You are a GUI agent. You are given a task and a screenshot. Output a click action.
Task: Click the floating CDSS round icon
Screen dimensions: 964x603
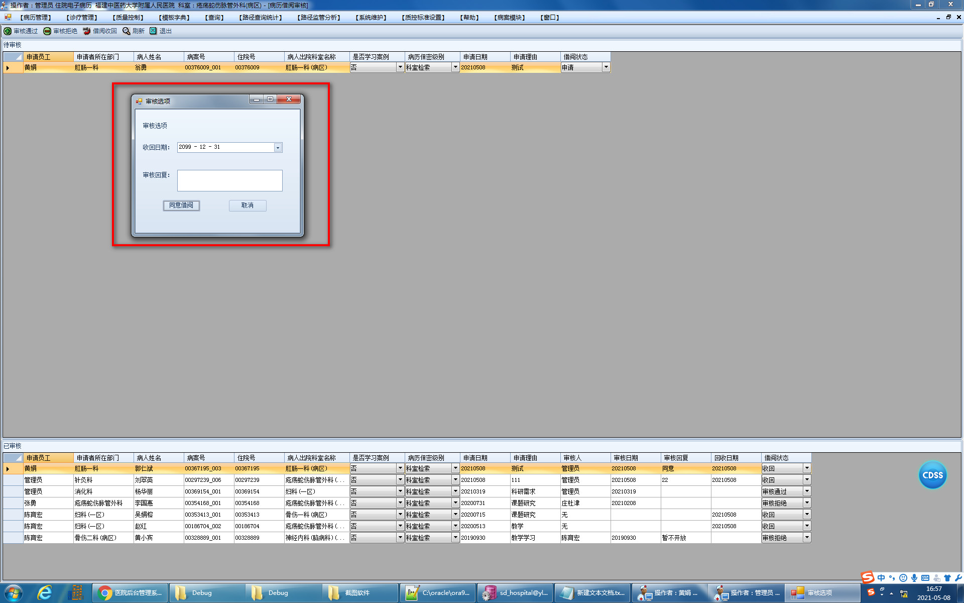coord(932,475)
